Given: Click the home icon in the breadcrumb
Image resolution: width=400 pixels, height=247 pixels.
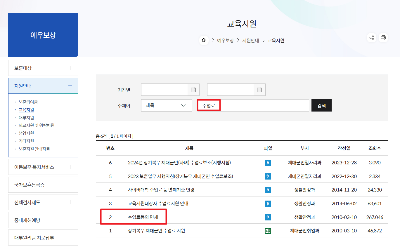Looking at the screenshot, I should 204,40.
